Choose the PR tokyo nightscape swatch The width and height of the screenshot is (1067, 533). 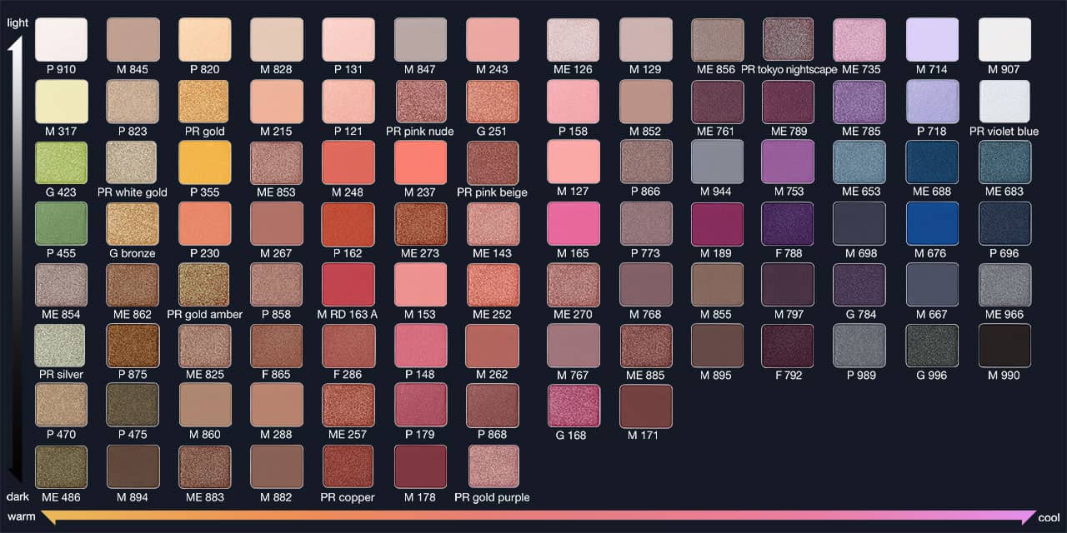click(x=789, y=39)
